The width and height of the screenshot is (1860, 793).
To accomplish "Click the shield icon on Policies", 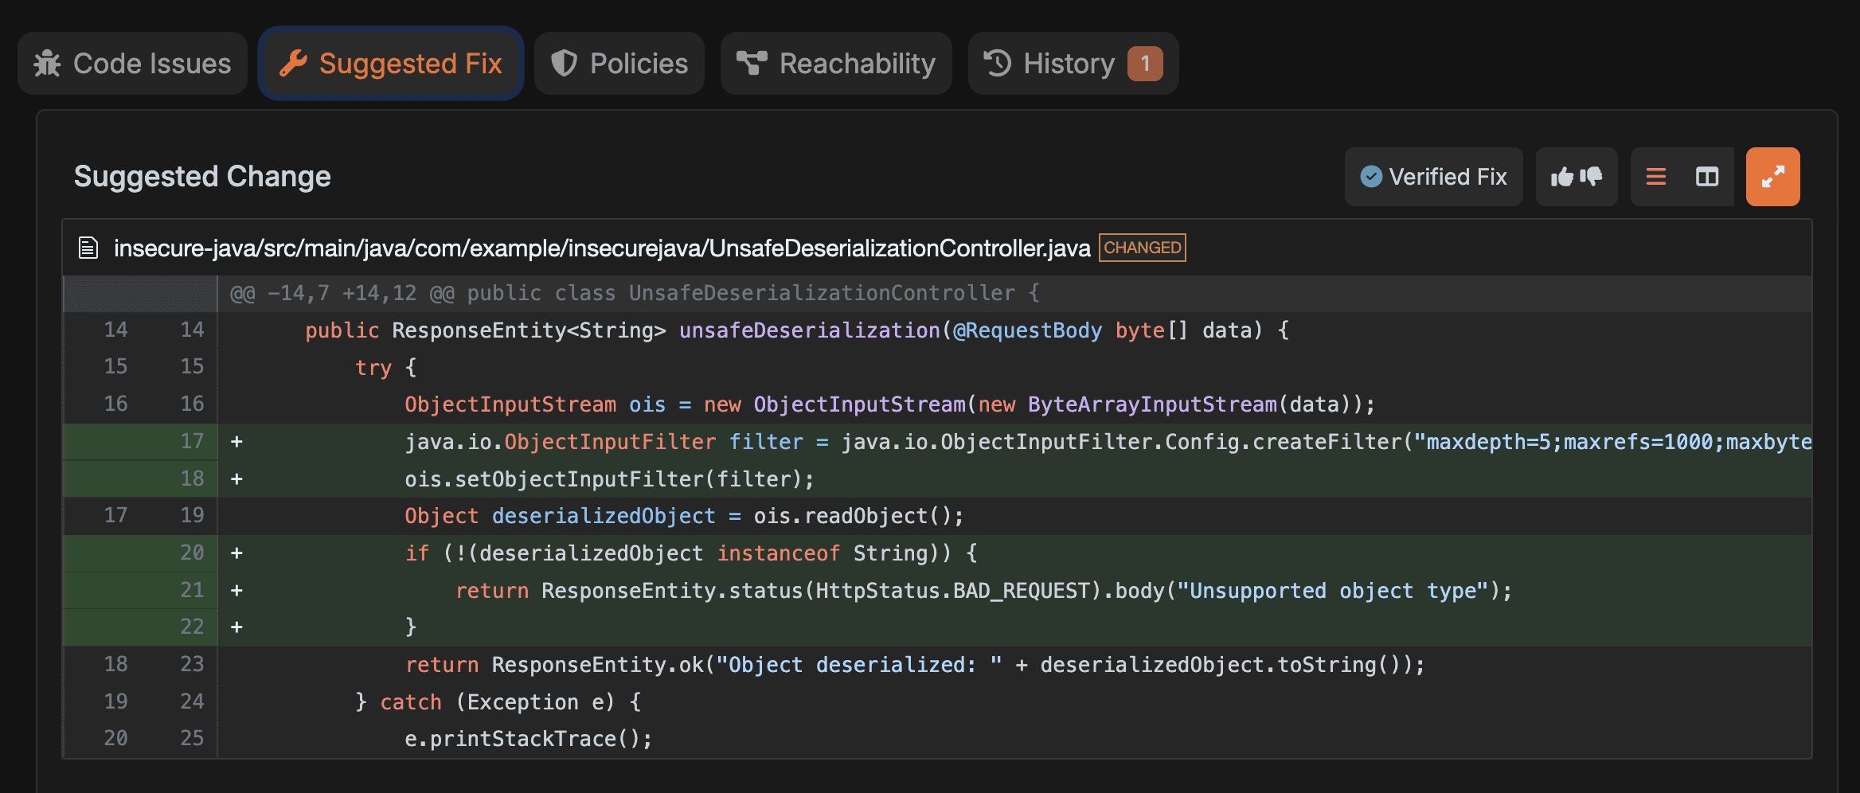I will pyautogui.click(x=564, y=64).
